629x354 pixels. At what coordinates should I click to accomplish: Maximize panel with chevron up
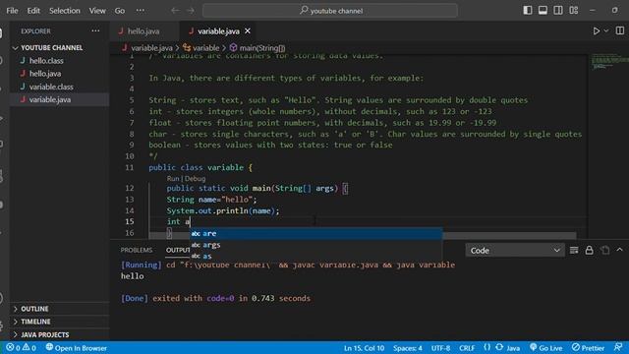tap(620, 250)
